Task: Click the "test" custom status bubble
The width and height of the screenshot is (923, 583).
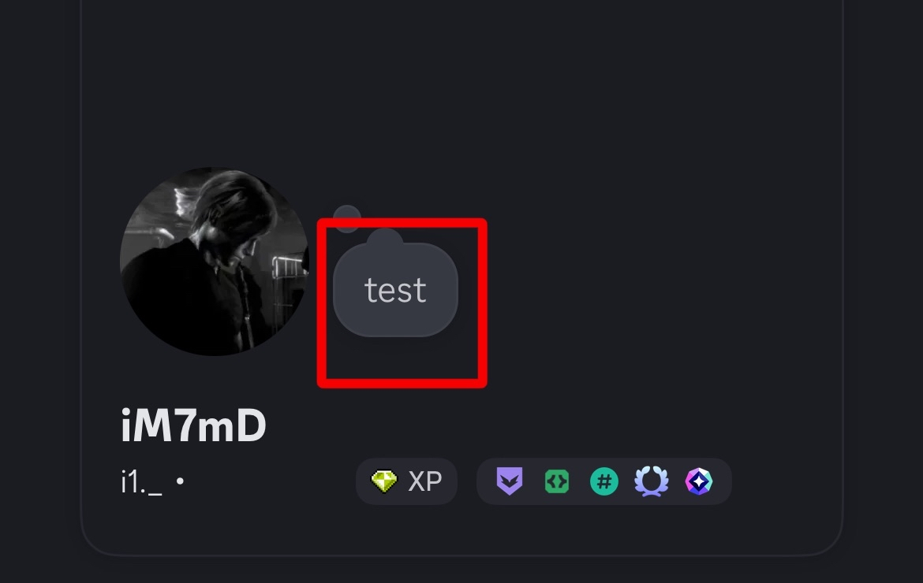Action: pyautogui.click(x=395, y=289)
